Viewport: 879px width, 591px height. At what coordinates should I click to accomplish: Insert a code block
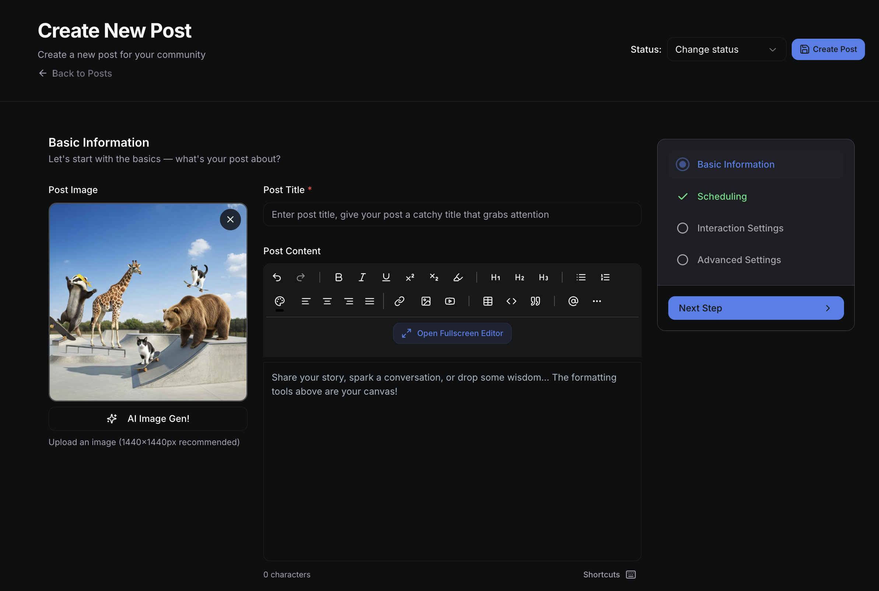(511, 301)
